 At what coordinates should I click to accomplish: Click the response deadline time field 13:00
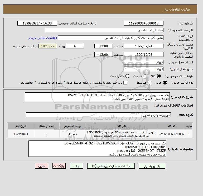tap(104, 46)
